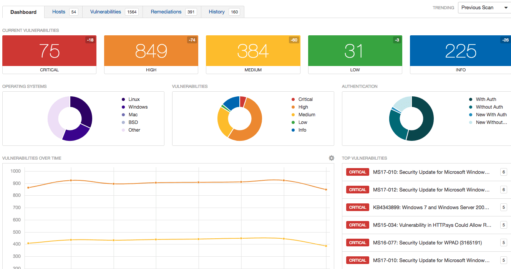This screenshot has width=511, height=269.
Task: Click the -18 trend badge on Critical tile
Action: pos(90,40)
